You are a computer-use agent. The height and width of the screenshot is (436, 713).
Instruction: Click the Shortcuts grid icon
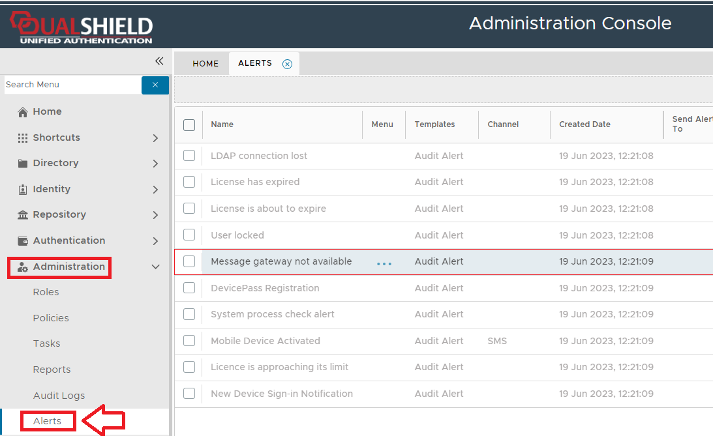click(x=23, y=138)
